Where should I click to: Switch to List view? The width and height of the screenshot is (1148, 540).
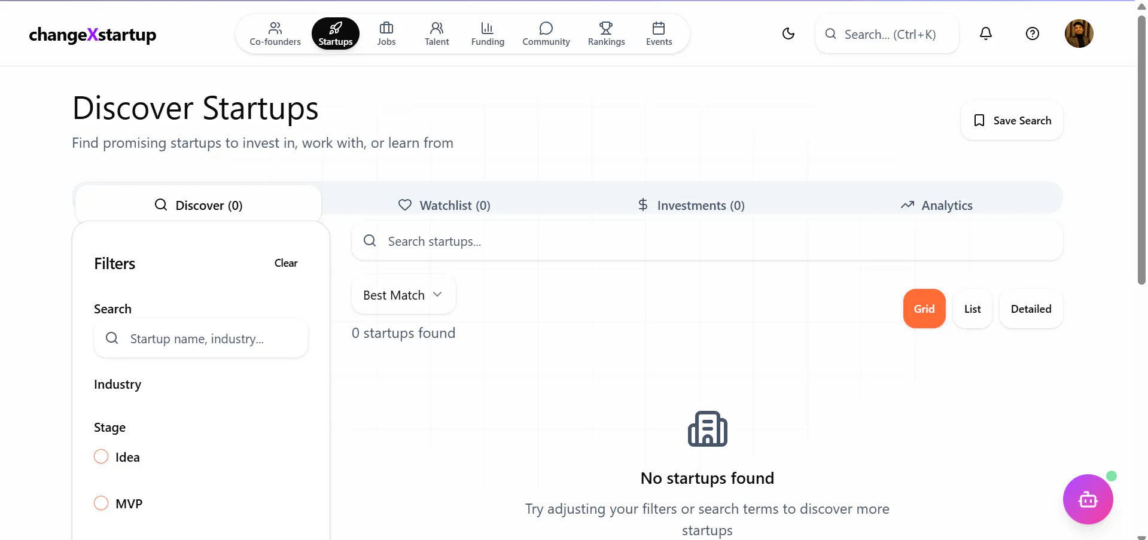point(973,309)
